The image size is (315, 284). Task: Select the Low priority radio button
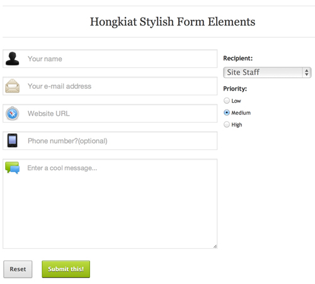227,101
